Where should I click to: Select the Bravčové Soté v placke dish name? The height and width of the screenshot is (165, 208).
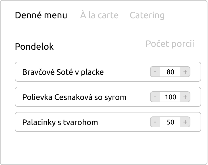click(x=63, y=72)
